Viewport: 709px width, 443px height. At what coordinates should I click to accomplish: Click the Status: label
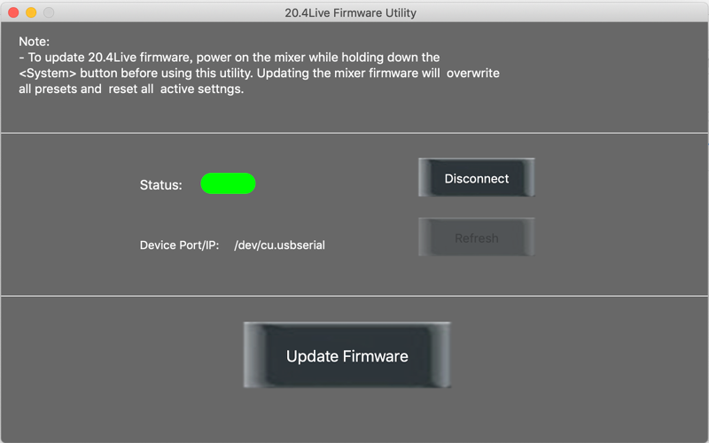161,185
